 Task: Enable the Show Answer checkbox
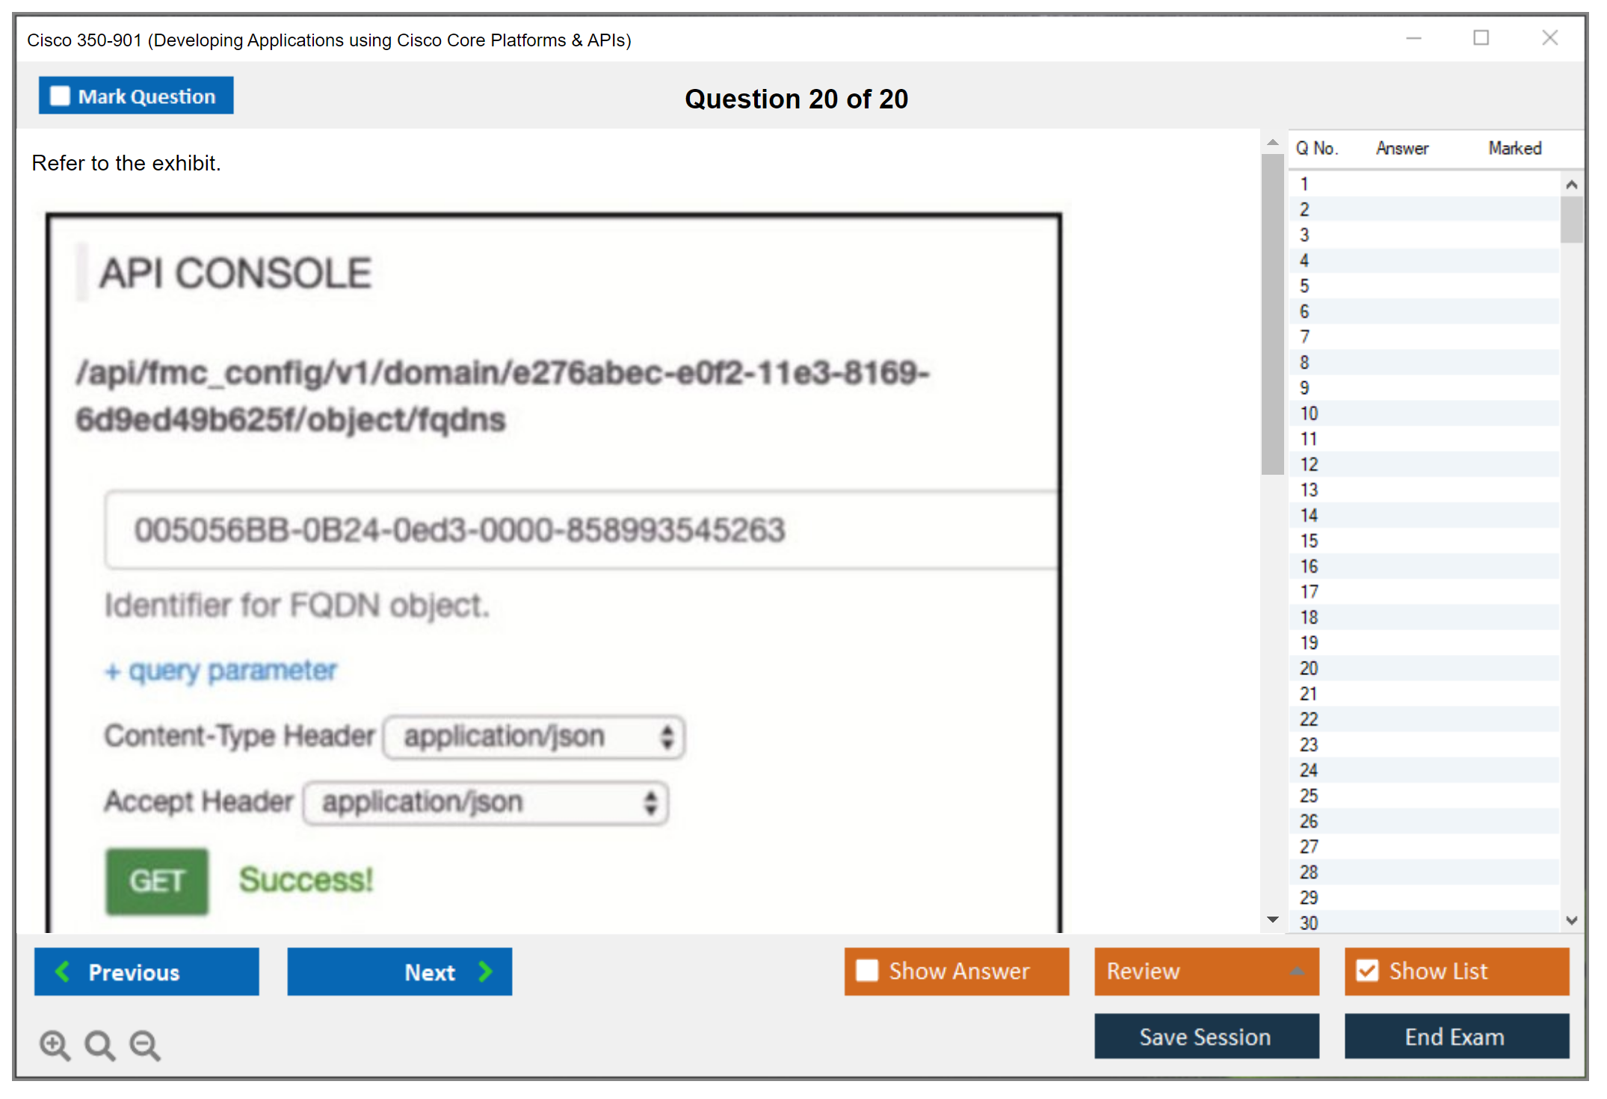[x=866, y=970]
